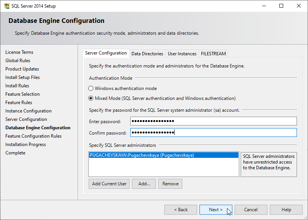
Task: Click the Enter password field
Action: tap(213, 121)
